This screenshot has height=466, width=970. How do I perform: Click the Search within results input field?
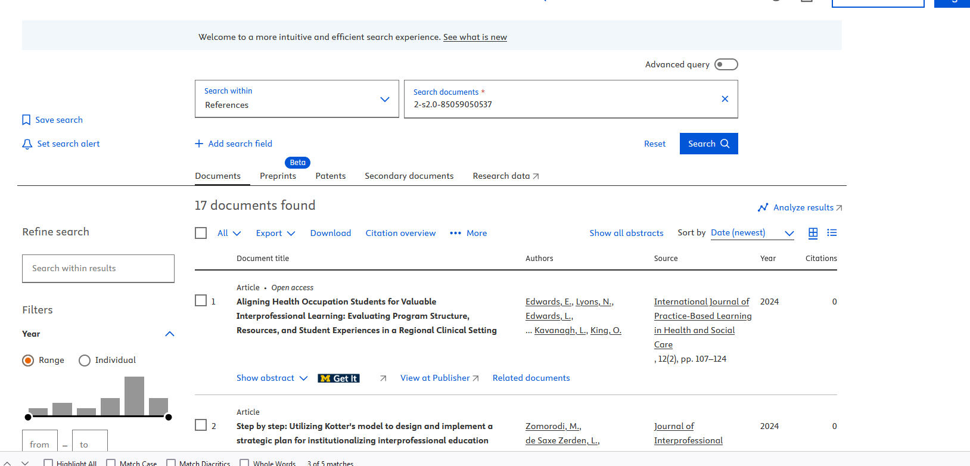pyautogui.click(x=98, y=269)
